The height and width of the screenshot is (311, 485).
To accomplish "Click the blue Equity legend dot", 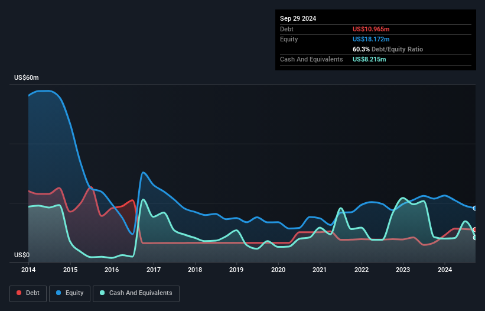I will (x=58, y=293).
